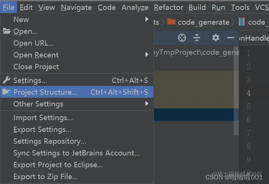Expand Other Settings submenu
Image resolution: width=269 pixels, height=184 pixels.
click(x=147, y=104)
